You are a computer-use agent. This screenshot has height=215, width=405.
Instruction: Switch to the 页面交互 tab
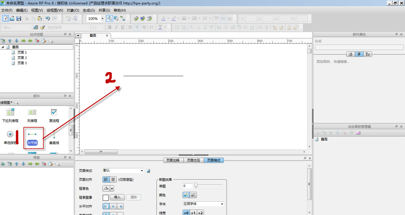tap(194, 160)
